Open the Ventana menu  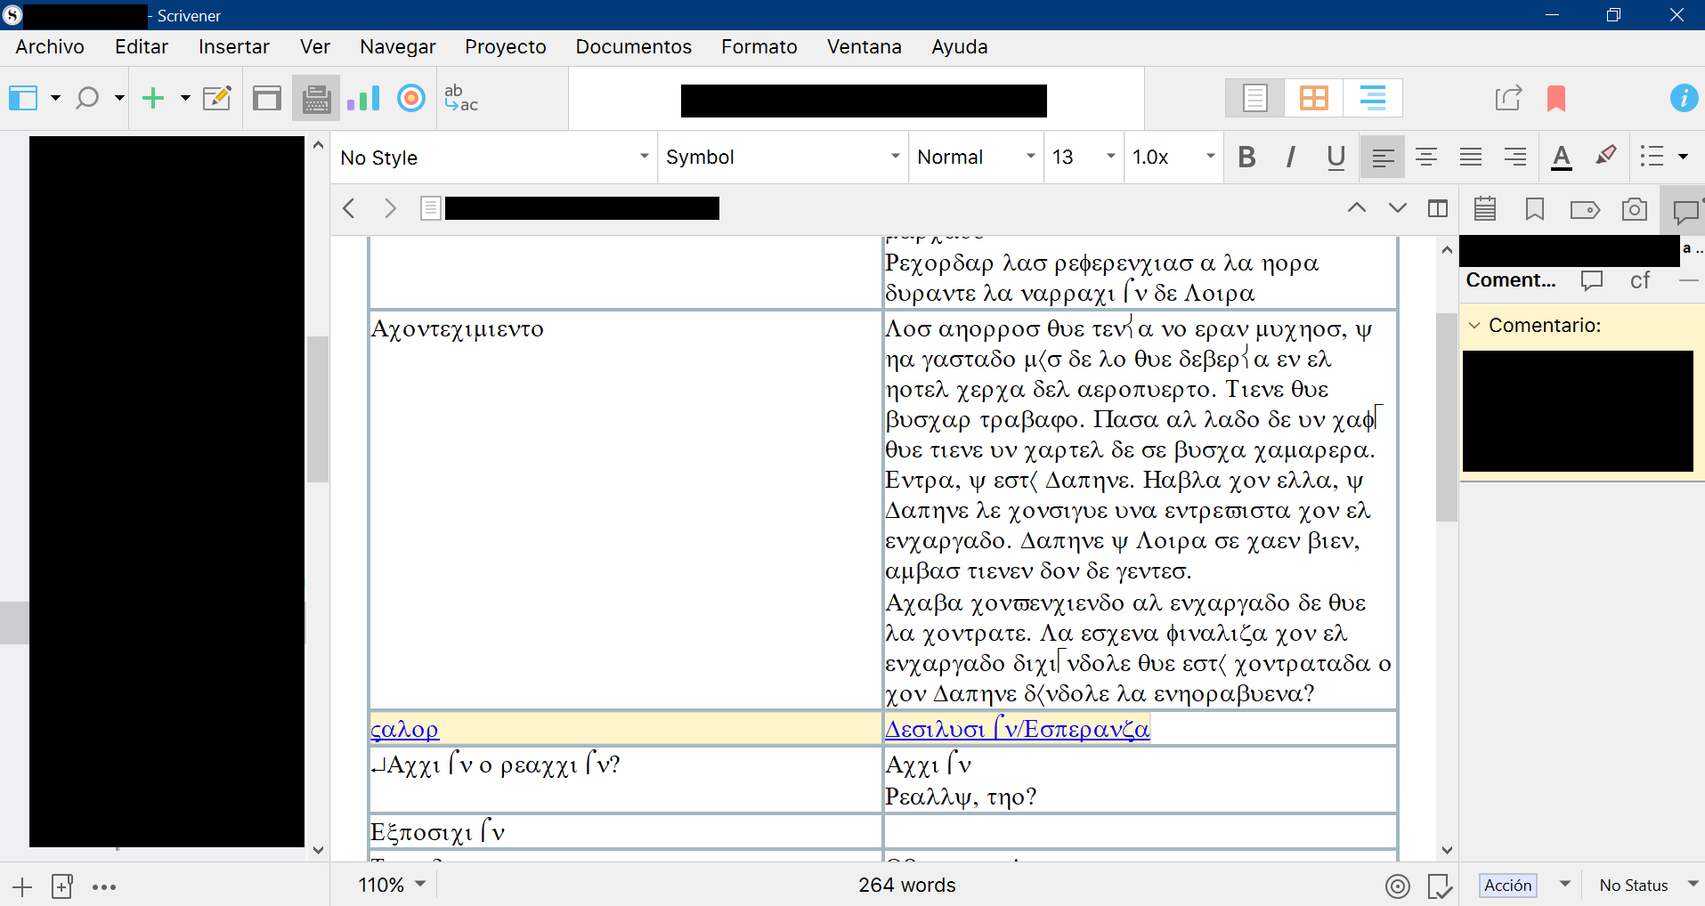click(x=865, y=47)
